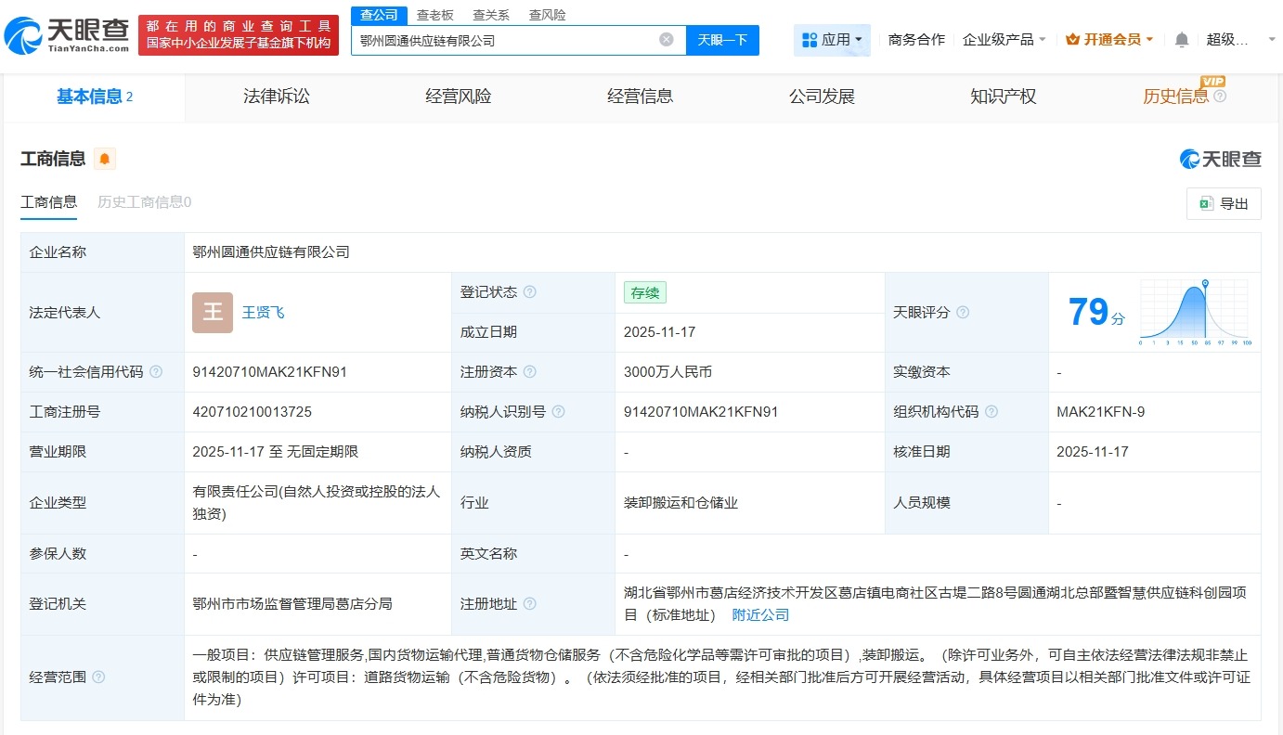The width and height of the screenshot is (1283, 735).
Task: Click the 天眼一下 search button
Action: click(723, 39)
